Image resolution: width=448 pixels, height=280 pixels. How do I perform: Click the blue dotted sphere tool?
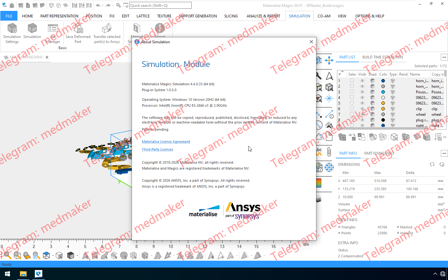click(x=329, y=167)
